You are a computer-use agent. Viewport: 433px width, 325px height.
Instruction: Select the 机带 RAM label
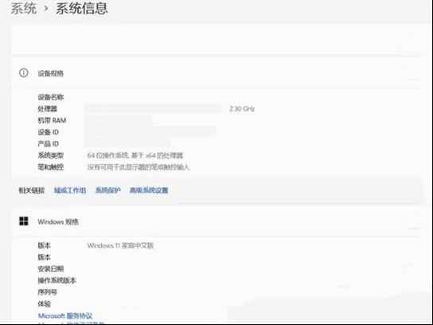click(x=52, y=120)
